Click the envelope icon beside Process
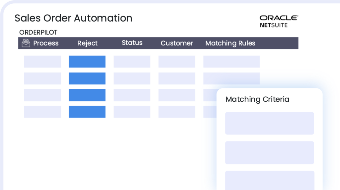This screenshot has width=340, height=190. point(26,43)
